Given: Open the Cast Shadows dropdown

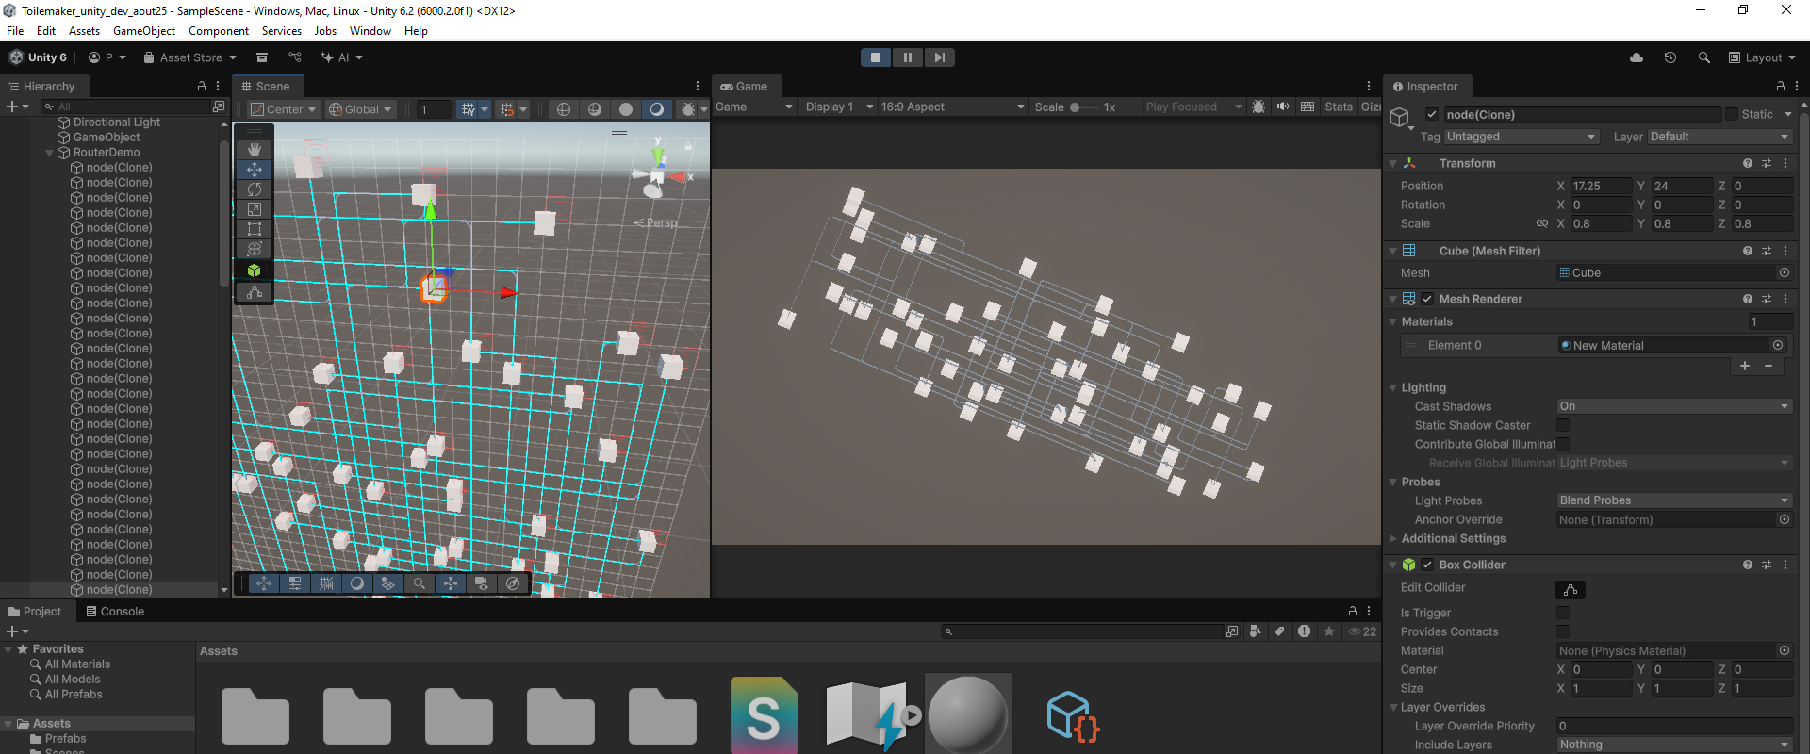Looking at the screenshot, I should (1674, 406).
